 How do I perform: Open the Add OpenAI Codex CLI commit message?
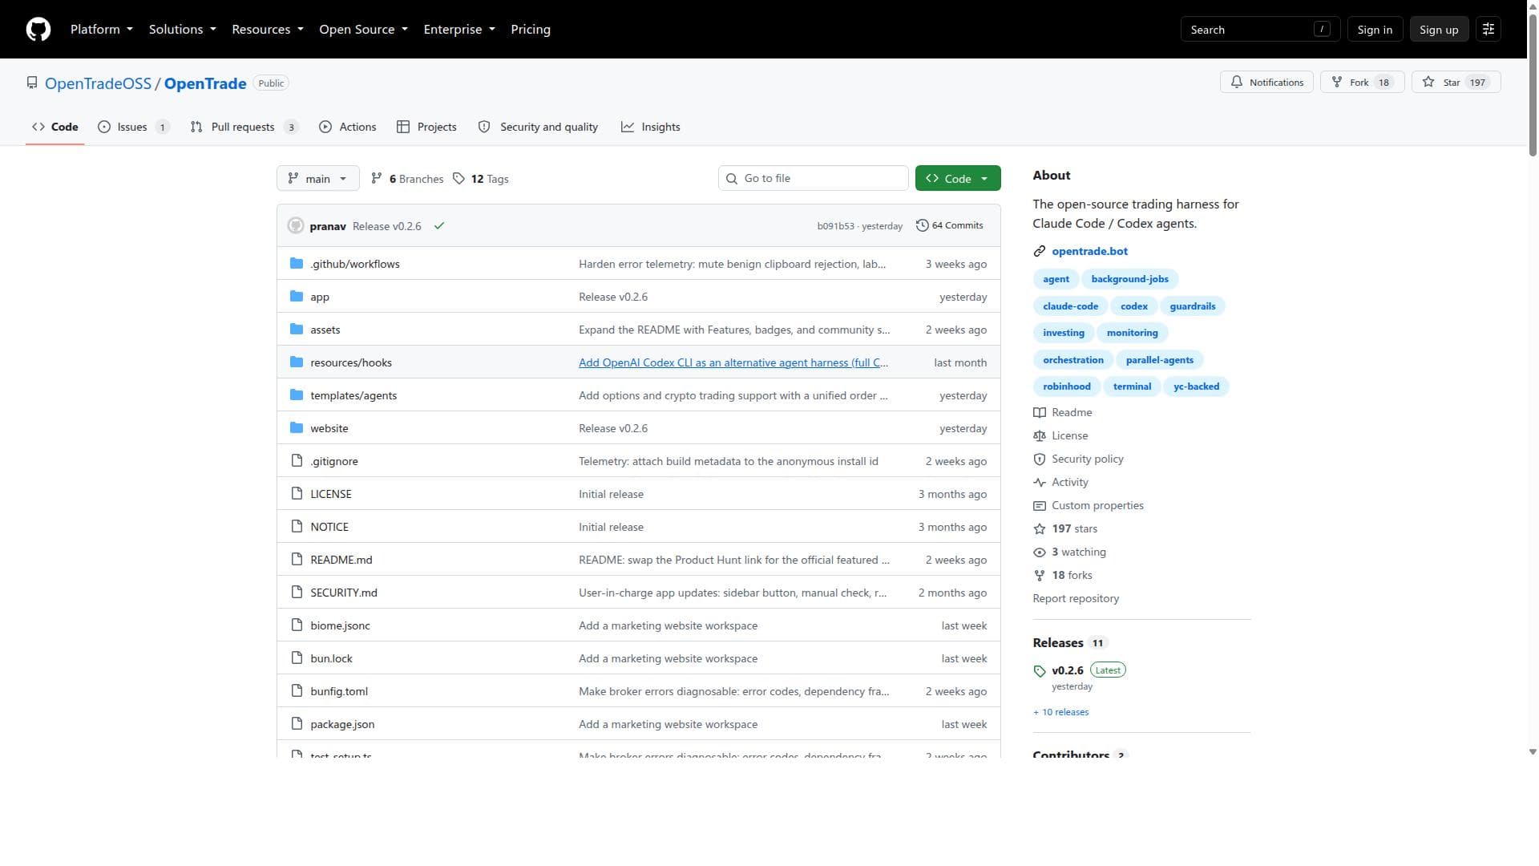pos(733,362)
